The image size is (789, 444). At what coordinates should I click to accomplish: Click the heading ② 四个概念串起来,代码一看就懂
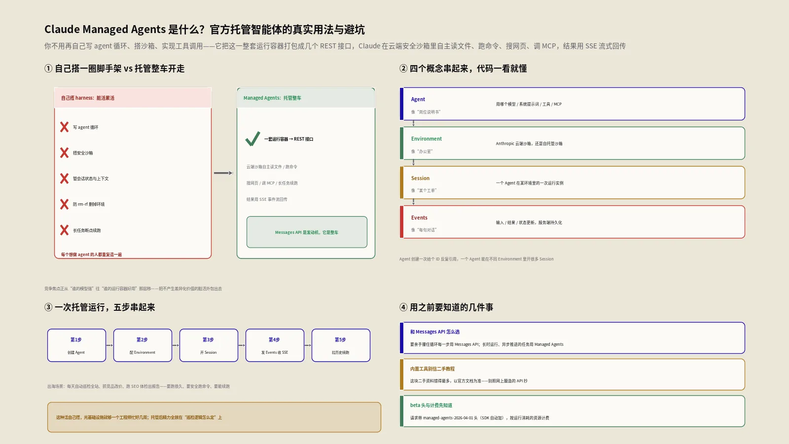[x=463, y=69]
